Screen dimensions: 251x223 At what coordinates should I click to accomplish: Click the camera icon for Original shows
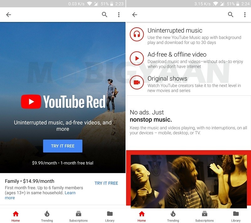(137, 82)
